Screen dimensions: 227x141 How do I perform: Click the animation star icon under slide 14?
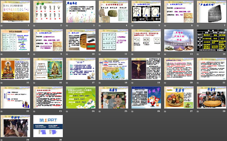coord(198,54)
